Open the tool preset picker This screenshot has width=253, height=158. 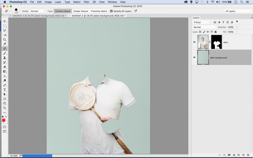(x=7, y=11)
